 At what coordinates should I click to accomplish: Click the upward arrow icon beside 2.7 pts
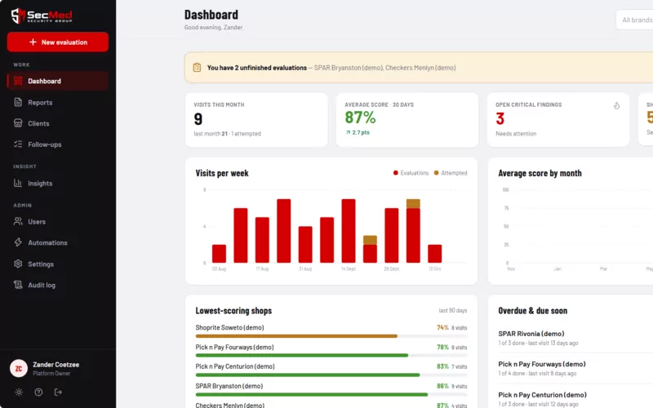[348, 132]
